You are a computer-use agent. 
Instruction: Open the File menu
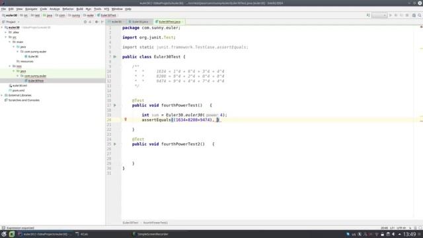3,9
